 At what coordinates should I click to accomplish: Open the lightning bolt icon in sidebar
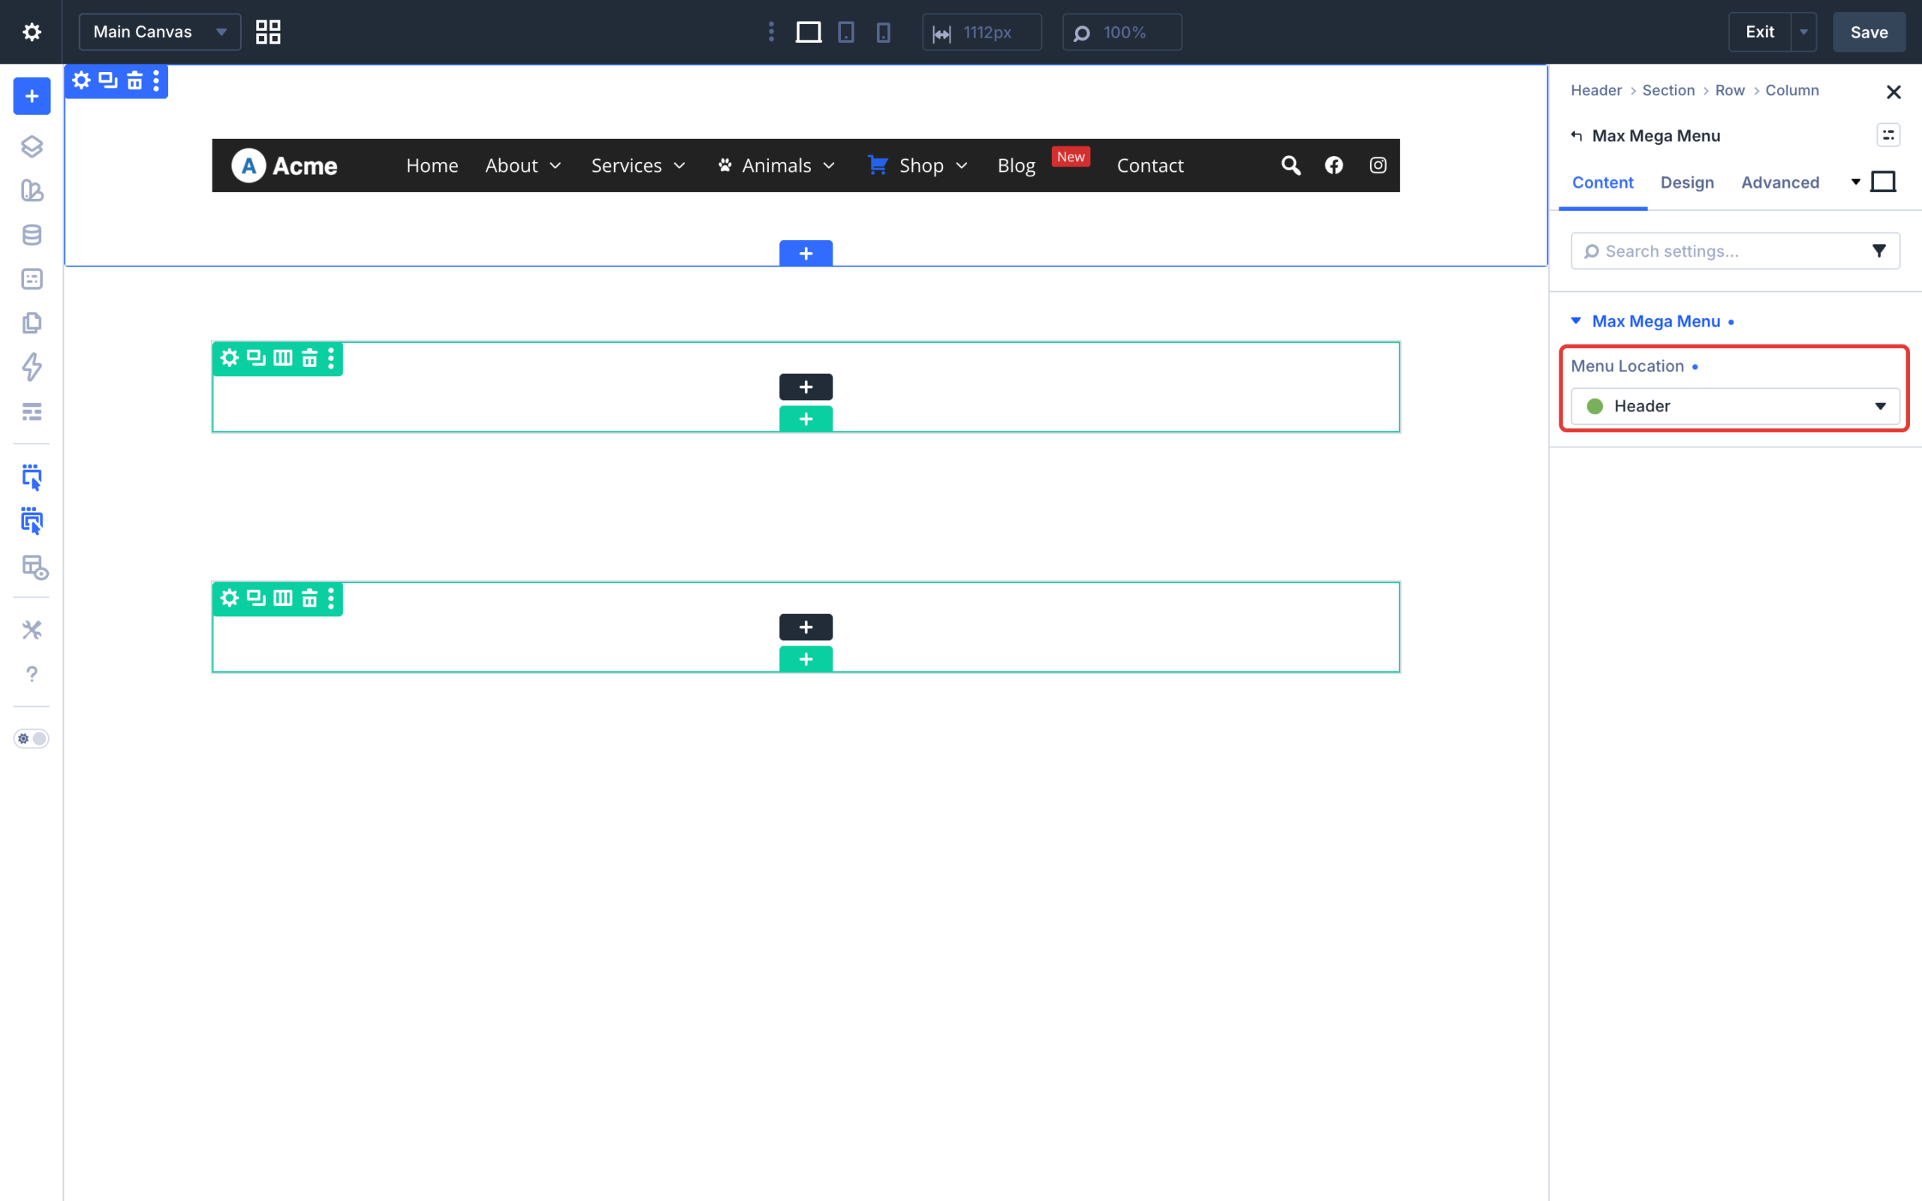32,367
